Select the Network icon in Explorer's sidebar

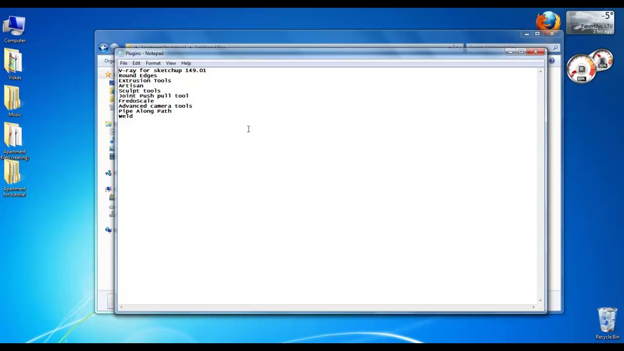108,230
